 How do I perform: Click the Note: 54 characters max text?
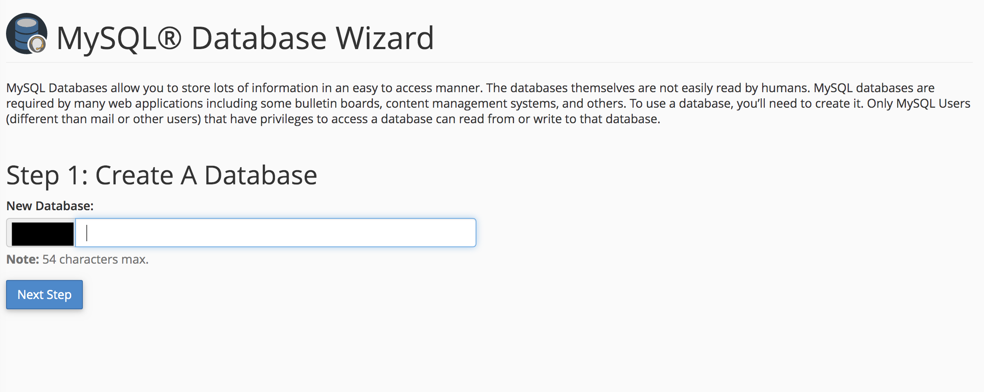tap(77, 259)
